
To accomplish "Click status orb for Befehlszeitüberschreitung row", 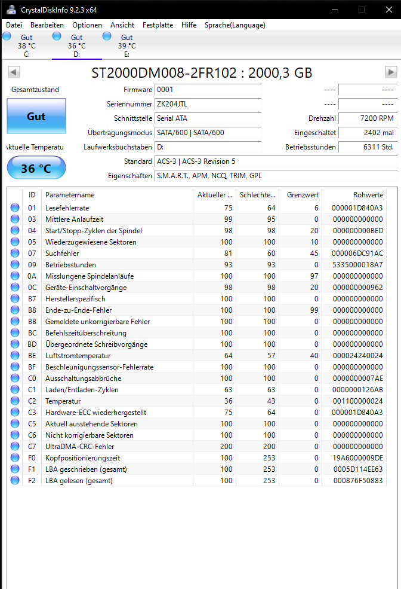I will coord(15,333).
